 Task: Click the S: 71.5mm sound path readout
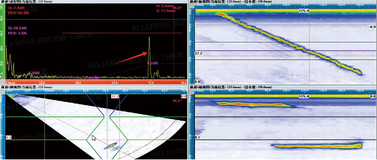coord(164,10)
